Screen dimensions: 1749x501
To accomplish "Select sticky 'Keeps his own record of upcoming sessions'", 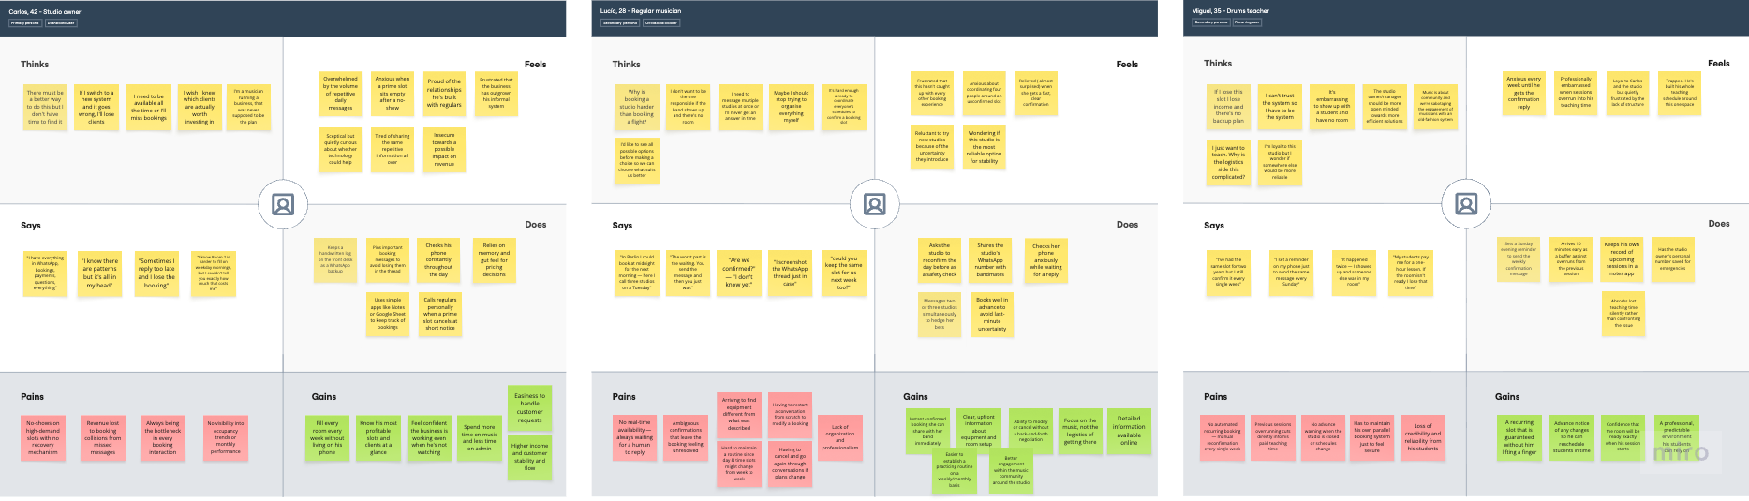I will (x=1623, y=260).
